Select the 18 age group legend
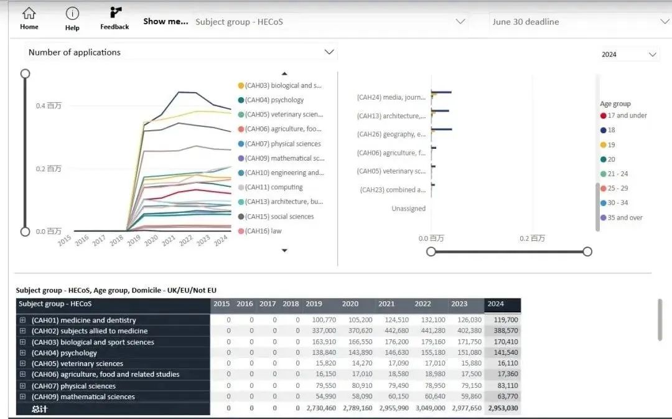This screenshot has width=672, height=419. click(608, 130)
